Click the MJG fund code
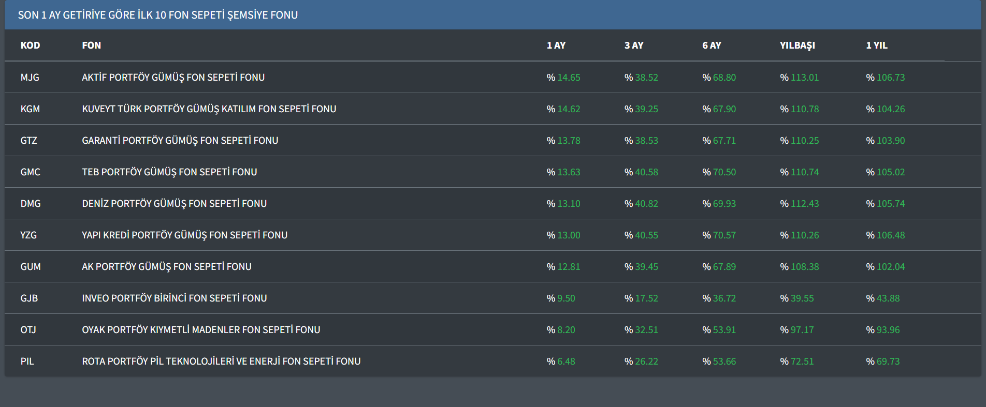The width and height of the screenshot is (986, 407). tap(30, 78)
